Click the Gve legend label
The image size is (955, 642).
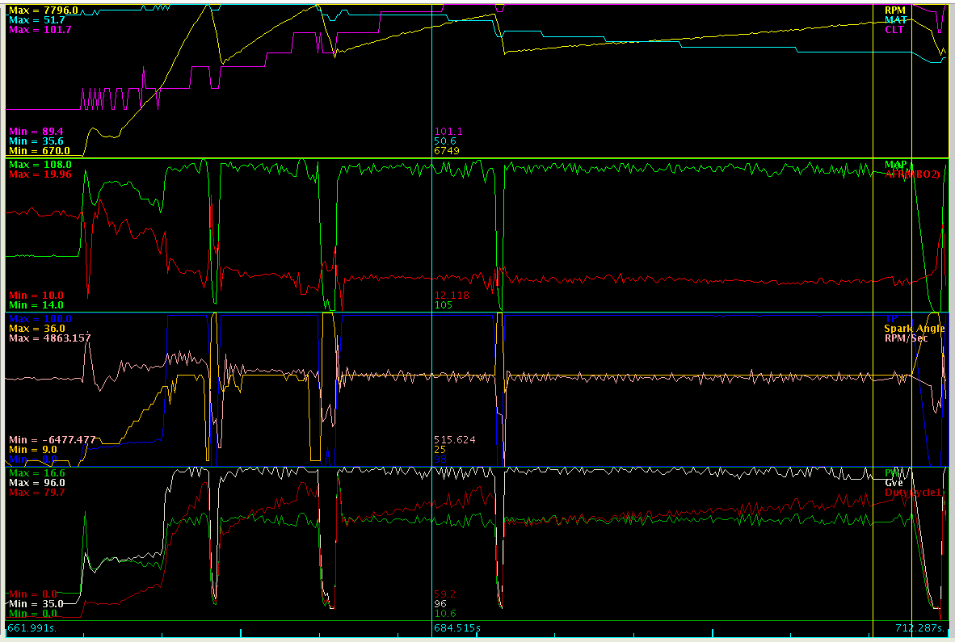(x=894, y=483)
